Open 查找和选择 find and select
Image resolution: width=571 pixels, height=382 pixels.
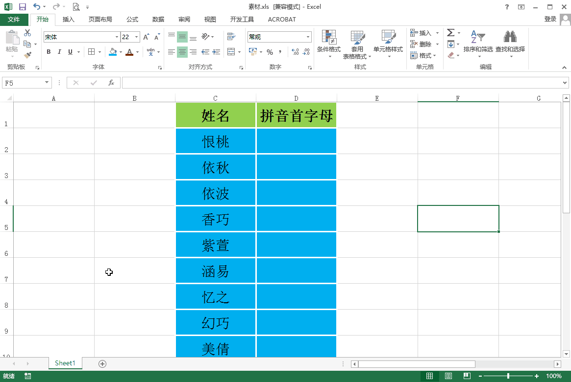510,44
